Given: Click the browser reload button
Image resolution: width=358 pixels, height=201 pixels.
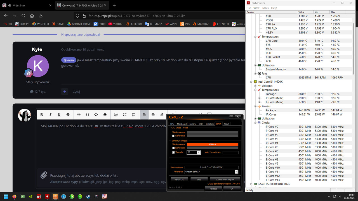Looking at the screenshot, I should pyautogui.click(x=23, y=16).
